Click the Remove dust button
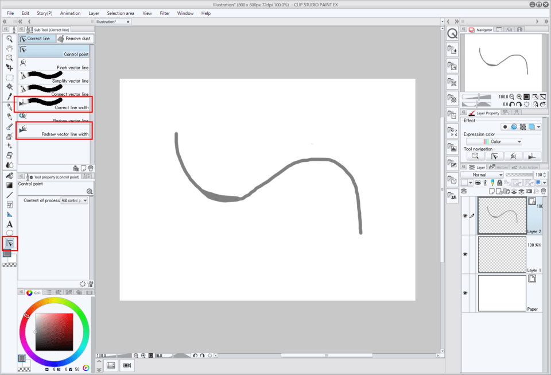551x375 pixels. pyautogui.click(x=75, y=38)
